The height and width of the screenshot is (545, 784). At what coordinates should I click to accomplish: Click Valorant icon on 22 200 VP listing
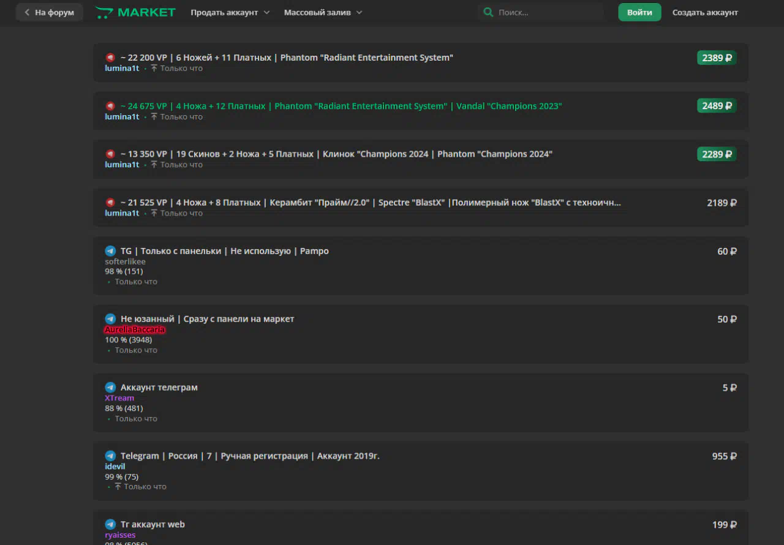click(110, 58)
